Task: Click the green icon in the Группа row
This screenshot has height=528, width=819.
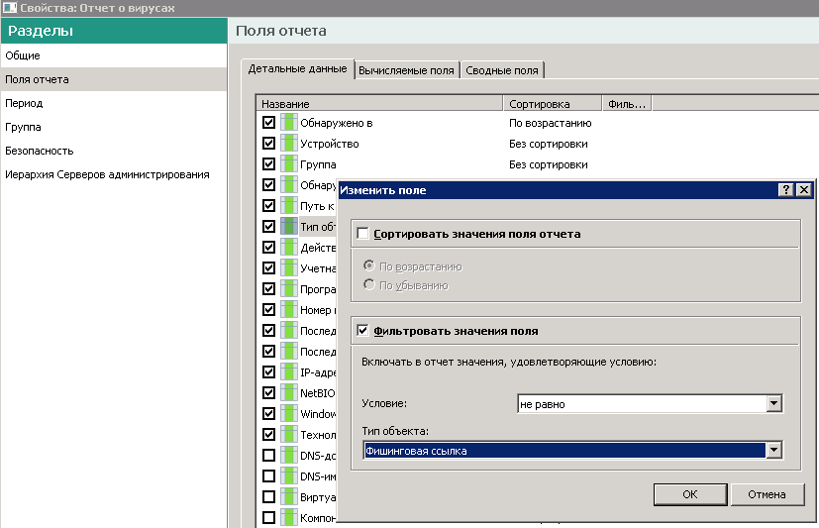Action: click(288, 164)
